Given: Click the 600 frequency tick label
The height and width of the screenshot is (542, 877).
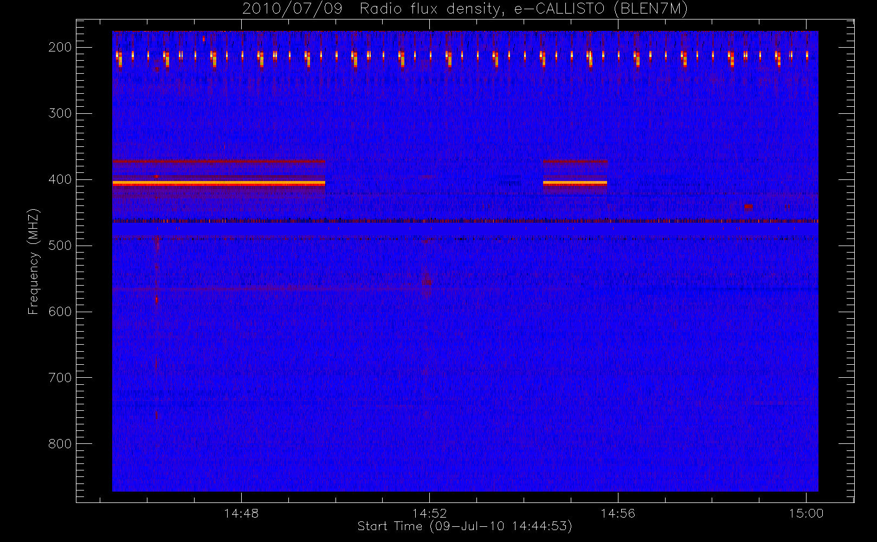Looking at the screenshot, I should tap(60, 312).
